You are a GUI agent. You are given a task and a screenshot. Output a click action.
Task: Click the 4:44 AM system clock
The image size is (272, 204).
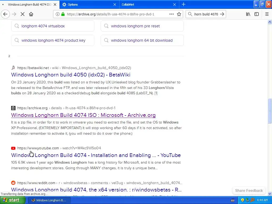(262, 200)
